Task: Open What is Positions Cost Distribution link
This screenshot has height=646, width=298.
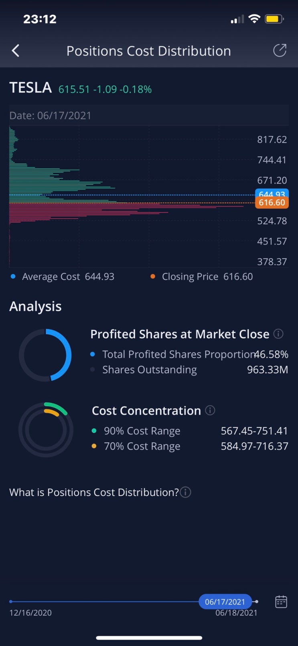Action: 94,492
